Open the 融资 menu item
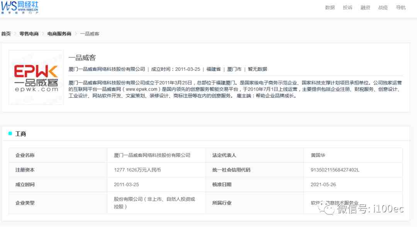 click(x=365, y=7)
